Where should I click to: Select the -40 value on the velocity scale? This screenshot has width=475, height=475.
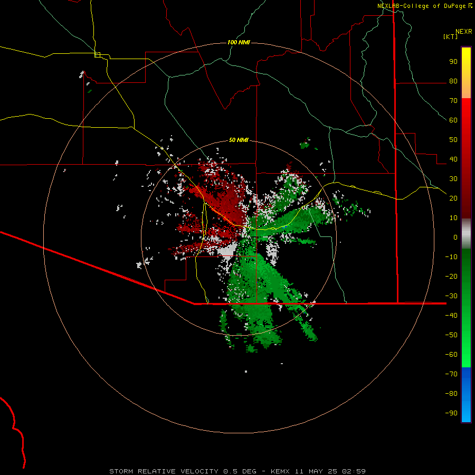(x=451, y=316)
